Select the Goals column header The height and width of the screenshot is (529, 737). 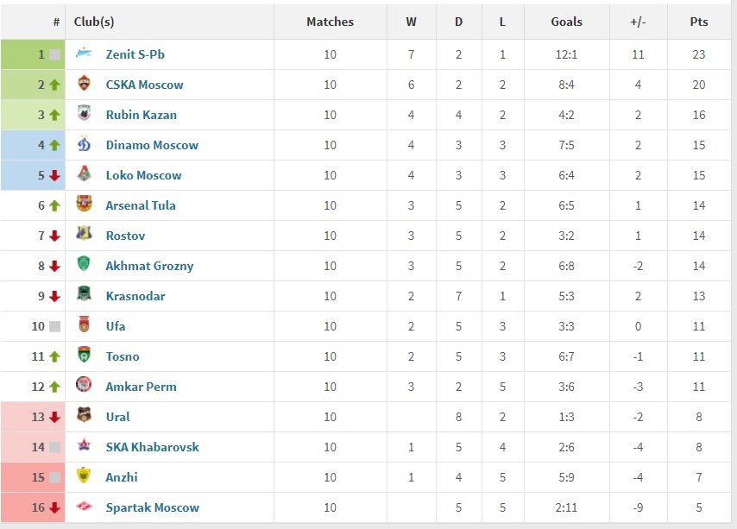point(566,22)
